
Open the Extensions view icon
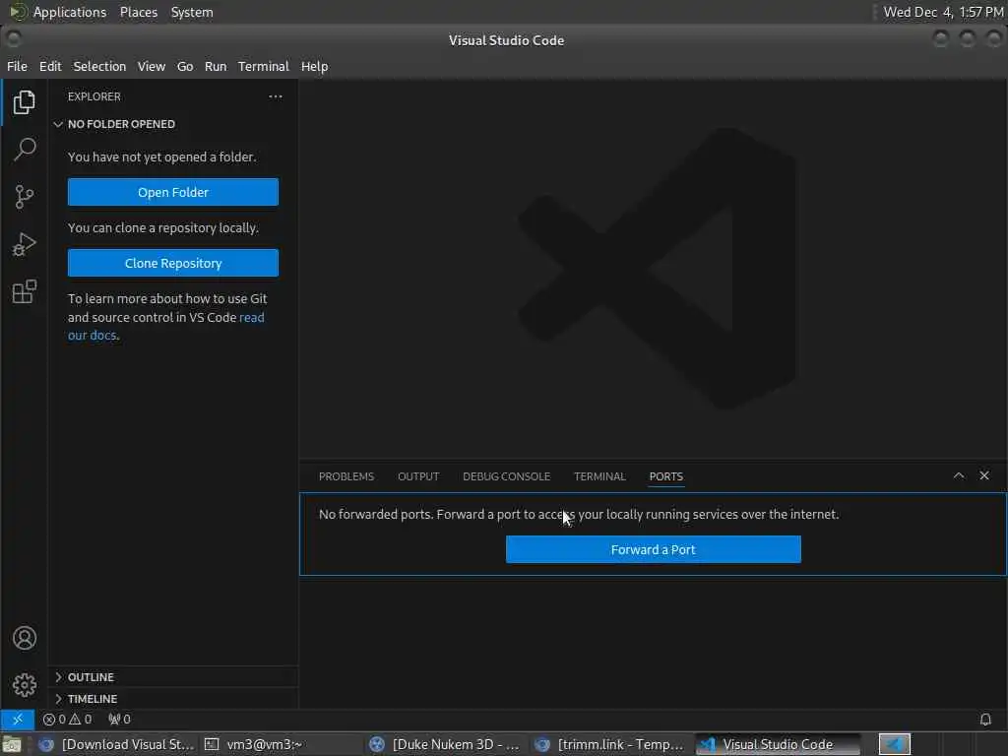click(x=24, y=291)
